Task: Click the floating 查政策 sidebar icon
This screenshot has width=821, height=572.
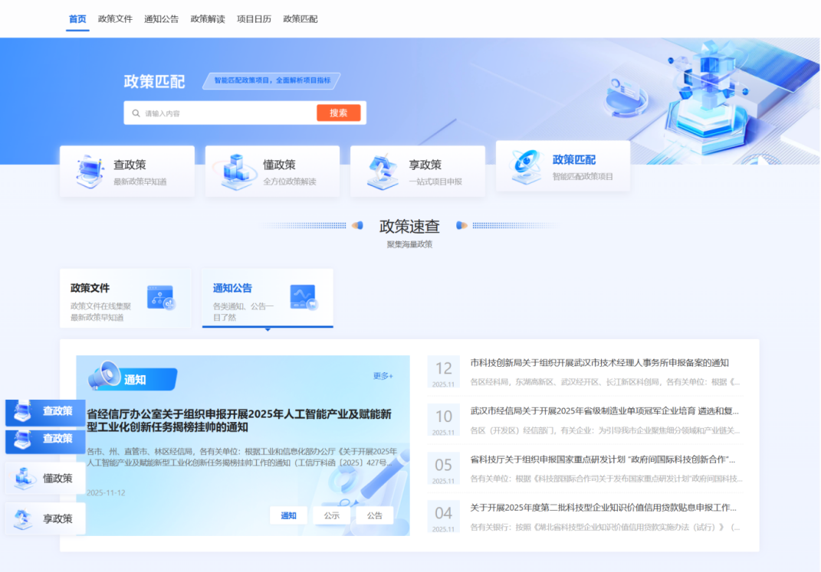Action: click(23, 411)
